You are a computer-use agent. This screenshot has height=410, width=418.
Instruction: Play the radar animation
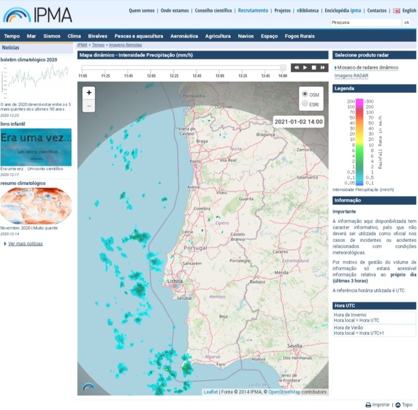pyautogui.click(x=305, y=67)
